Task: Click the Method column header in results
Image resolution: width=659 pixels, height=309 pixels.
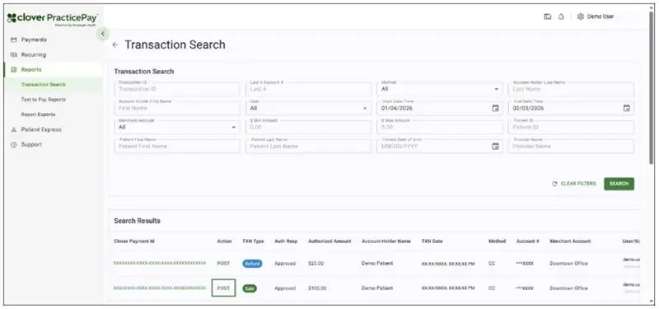Action: [497, 241]
